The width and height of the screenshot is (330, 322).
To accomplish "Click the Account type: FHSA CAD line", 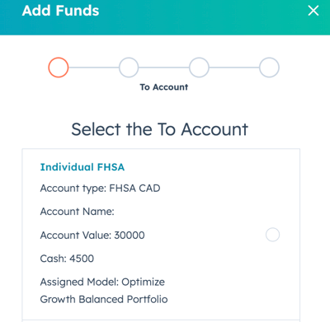I will coord(100,189).
